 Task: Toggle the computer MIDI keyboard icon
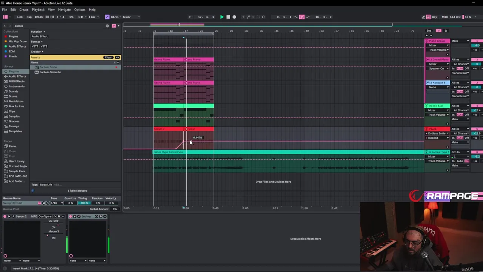point(428,17)
